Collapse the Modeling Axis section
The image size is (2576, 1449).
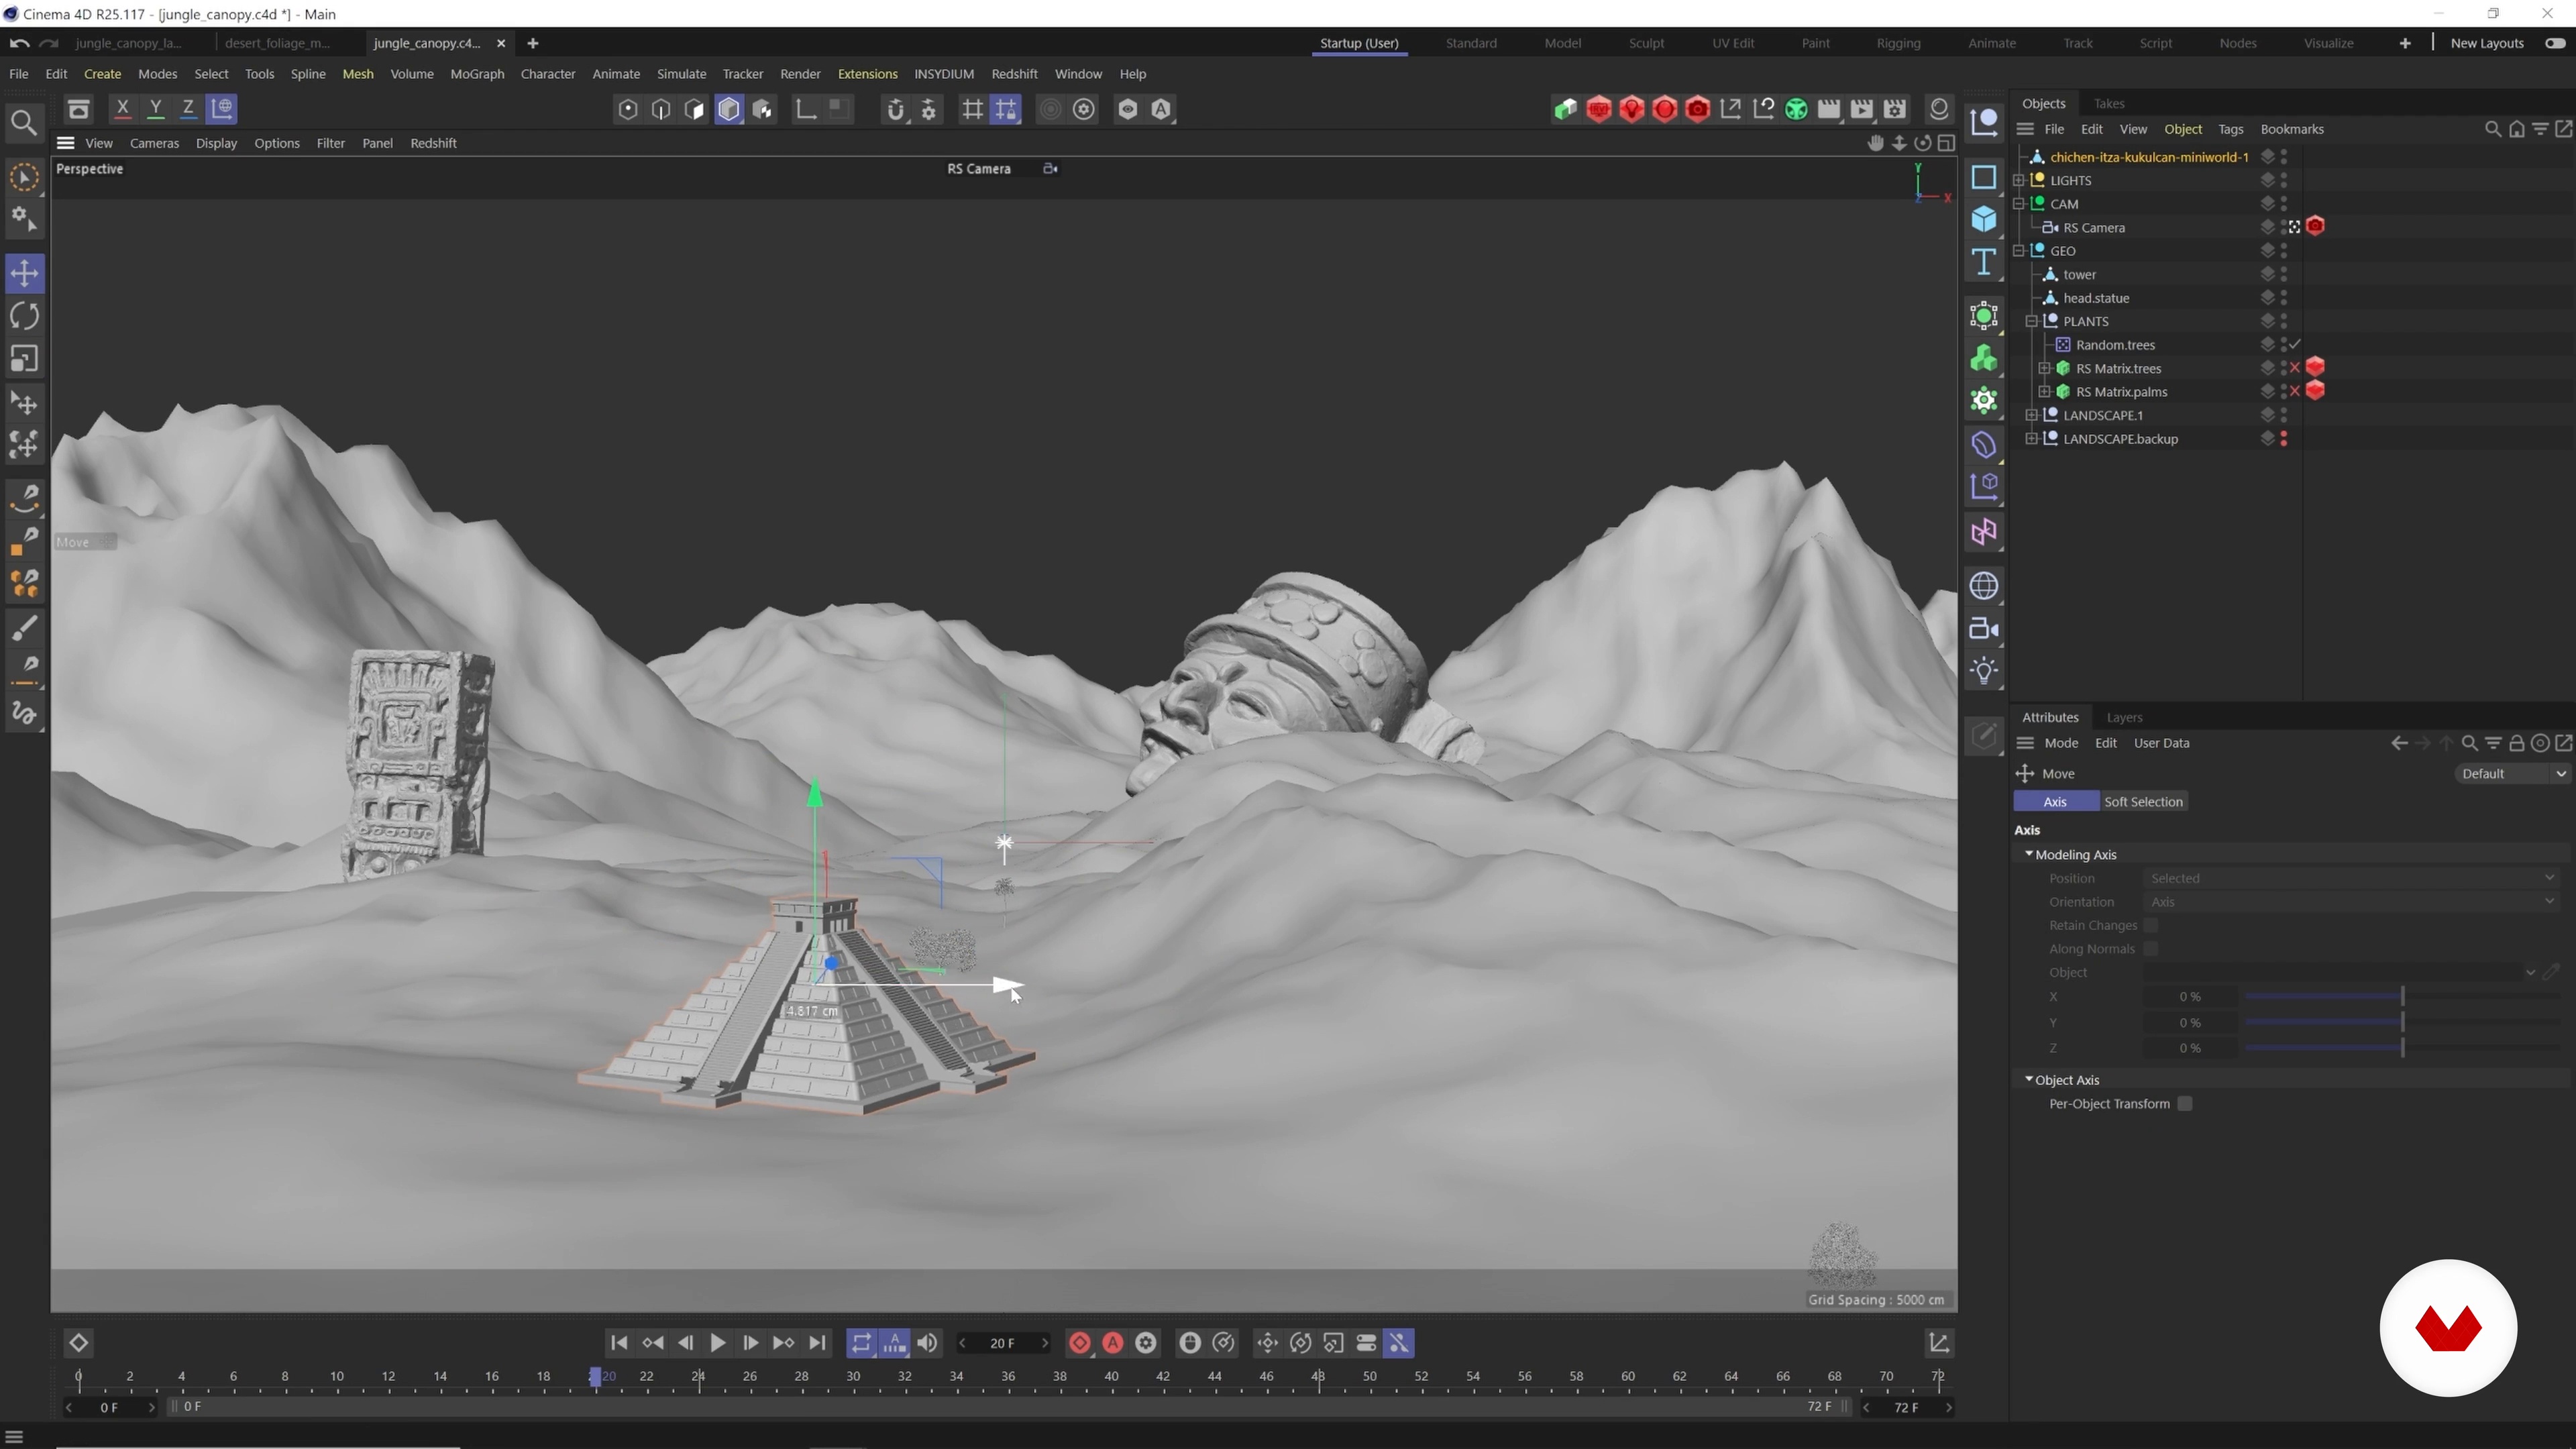coord(2029,854)
